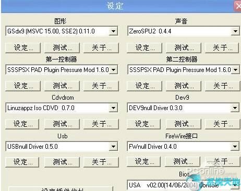This screenshot has height=191, width=241.
Task: Run 测试 for the 声音 plugin
Action: pos(184,47)
